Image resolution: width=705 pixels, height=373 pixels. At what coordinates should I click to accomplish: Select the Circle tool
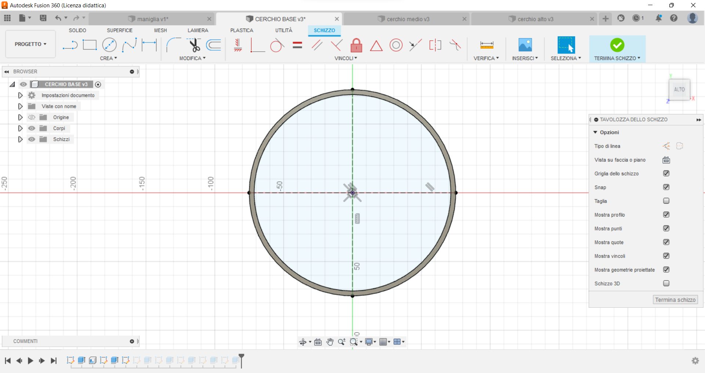point(109,45)
